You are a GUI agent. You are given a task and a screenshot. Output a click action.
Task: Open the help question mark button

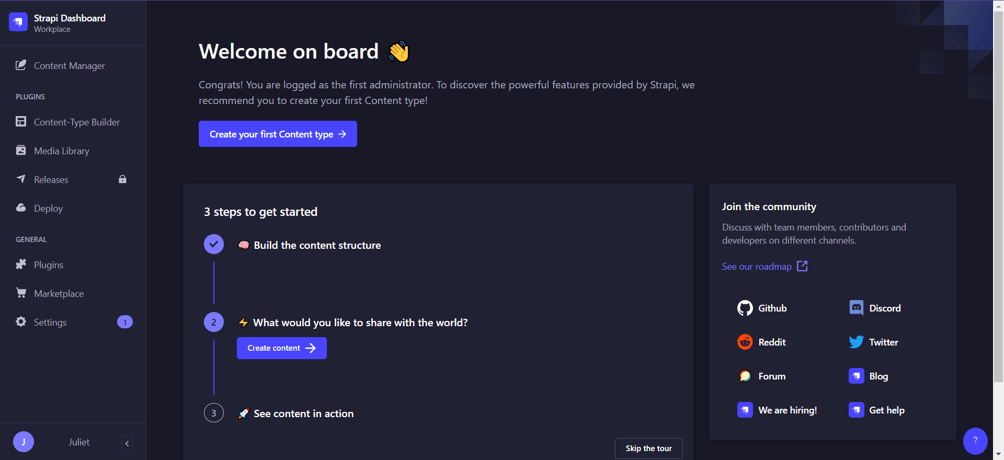pyautogui.click(x=975, y=441)
